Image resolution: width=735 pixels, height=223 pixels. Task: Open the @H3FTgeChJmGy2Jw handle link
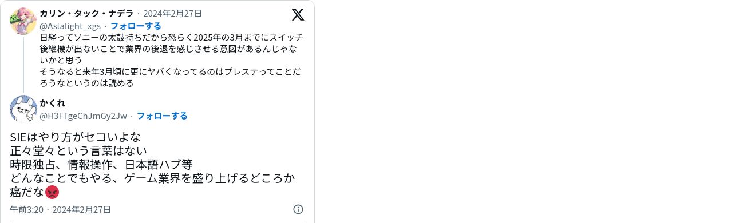point(83,116)
